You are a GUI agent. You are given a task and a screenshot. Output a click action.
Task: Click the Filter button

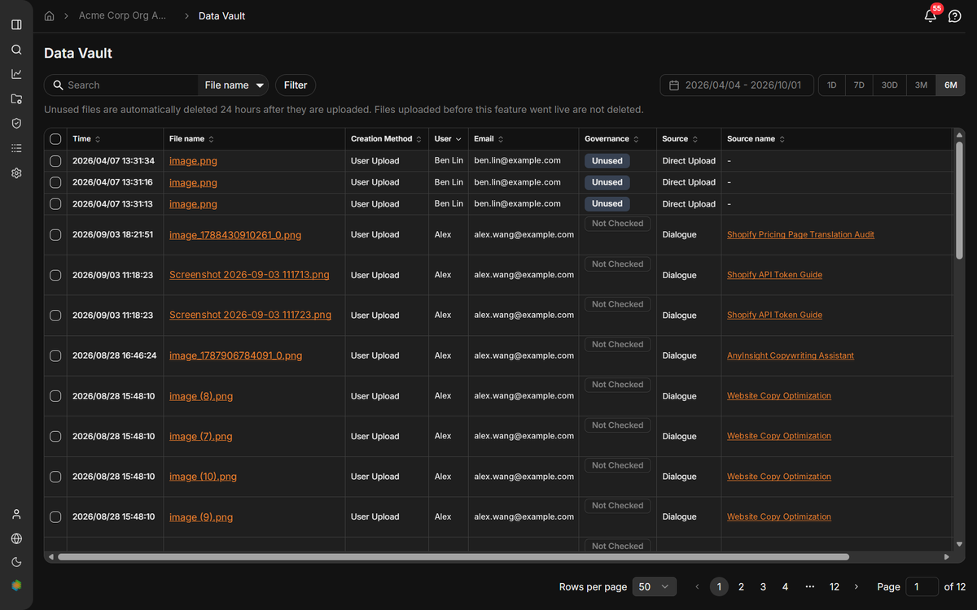tap(296, 85)
